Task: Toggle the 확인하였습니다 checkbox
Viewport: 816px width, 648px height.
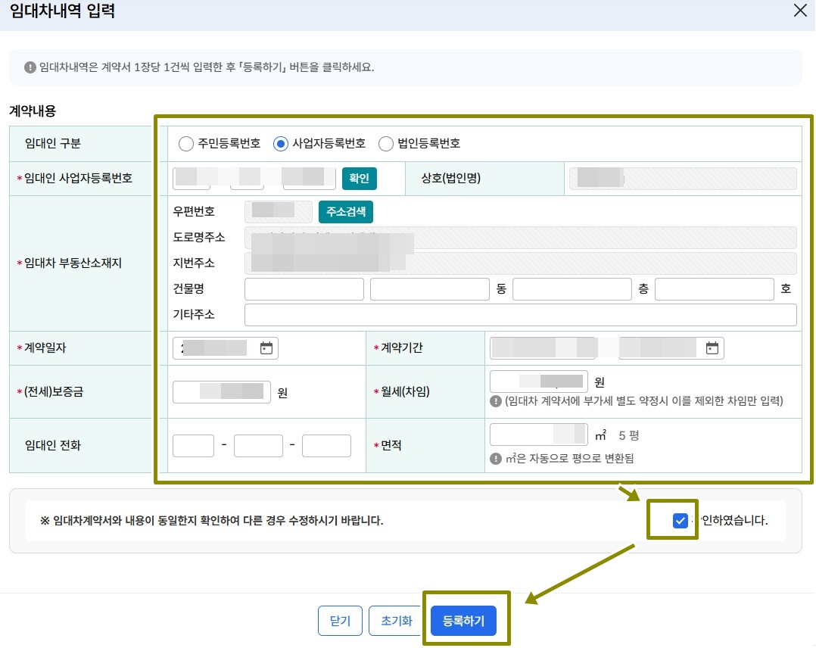Action: (681, 521)
